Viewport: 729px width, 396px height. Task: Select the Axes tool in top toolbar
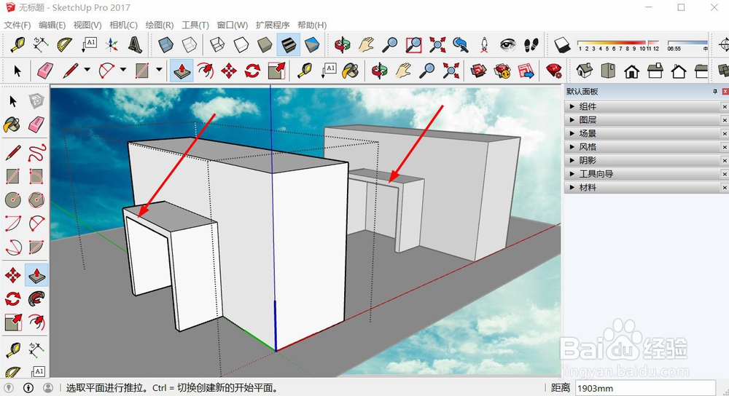pos(111,44)
